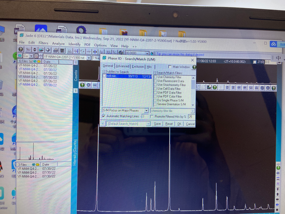This screenshot has width=285, height=214.
Task: Click the scroll-down arrow of Search/Match Filters list
Action: coord(193,105)
